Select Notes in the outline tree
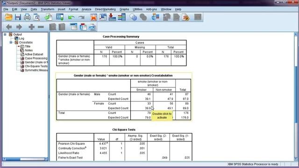The image size is (299, 168). pos(28,50)
